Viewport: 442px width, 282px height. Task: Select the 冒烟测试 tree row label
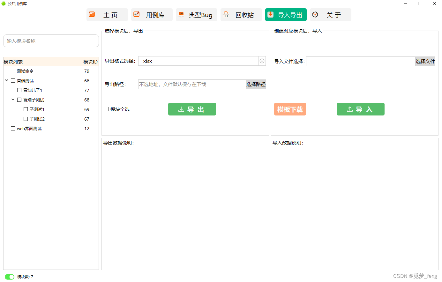coord(25,81)
